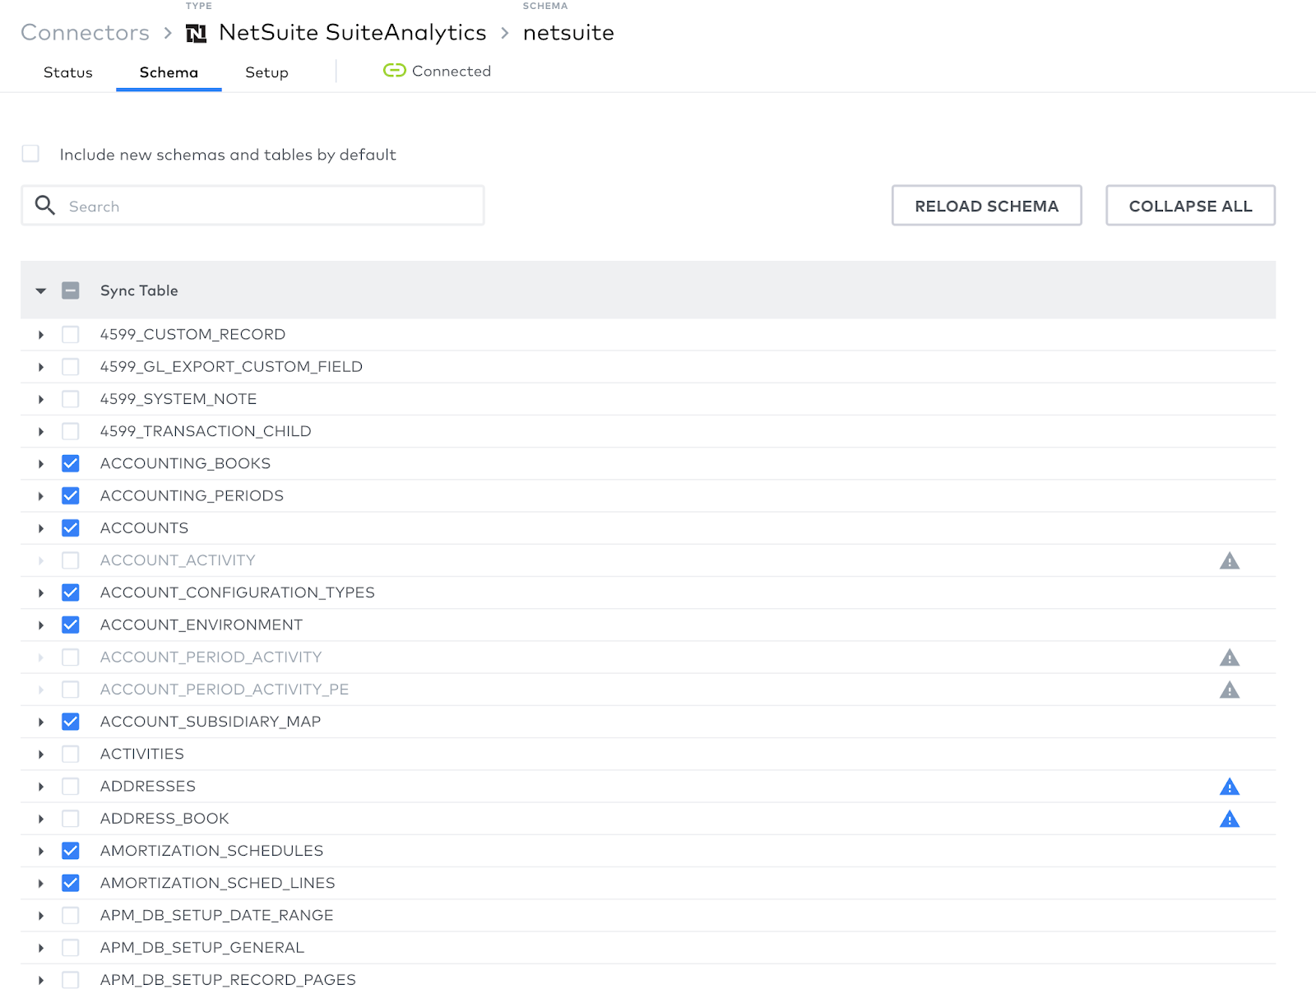
Task: Switch to the Status tab
Action: pyautogui.click(x=68, y=72)
